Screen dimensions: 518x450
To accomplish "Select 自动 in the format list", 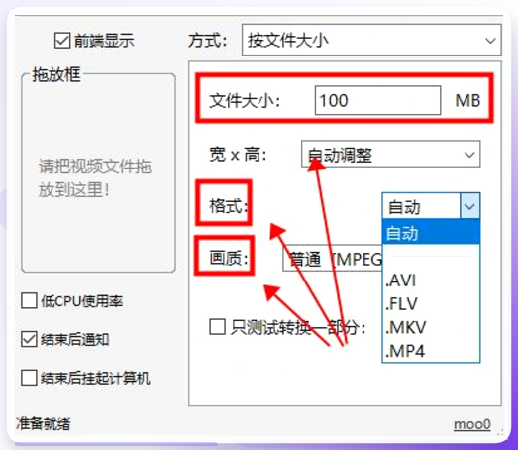I will click(x=431, y=233).
